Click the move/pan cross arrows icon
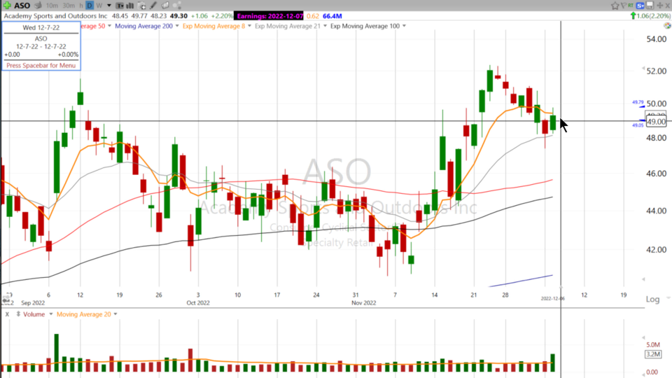 [660, 6]
